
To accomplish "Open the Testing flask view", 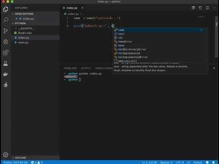I will pyautogui.click(x=5, y=63).
